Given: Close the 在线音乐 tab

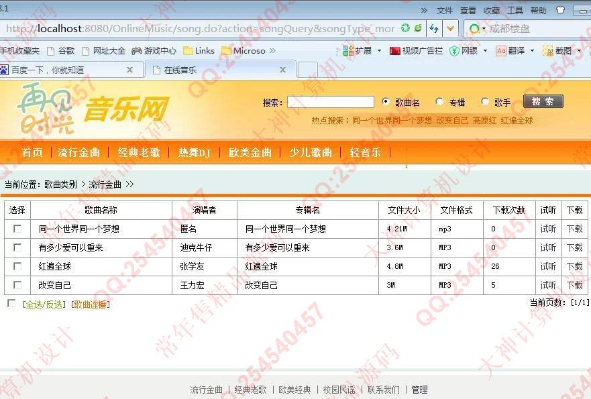Looking at the screenshot, I should point(282,70).
